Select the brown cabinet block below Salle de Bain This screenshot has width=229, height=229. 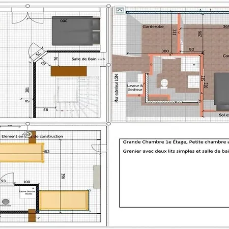tap(69, 71)
